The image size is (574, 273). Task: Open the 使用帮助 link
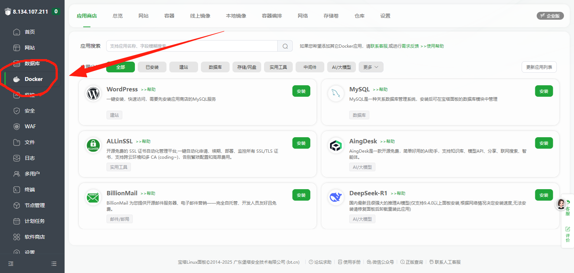[432, 46]
